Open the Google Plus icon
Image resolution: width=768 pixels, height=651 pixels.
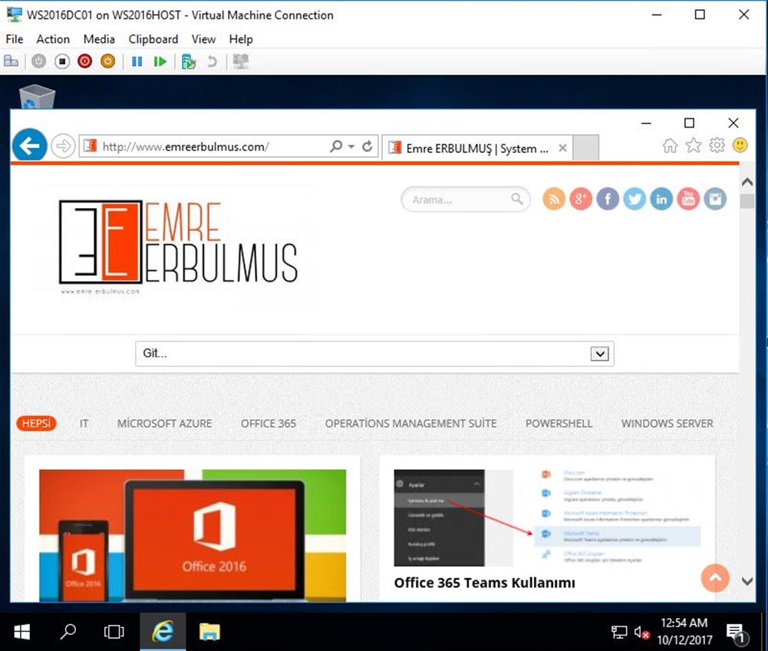(x=581, y=199)
